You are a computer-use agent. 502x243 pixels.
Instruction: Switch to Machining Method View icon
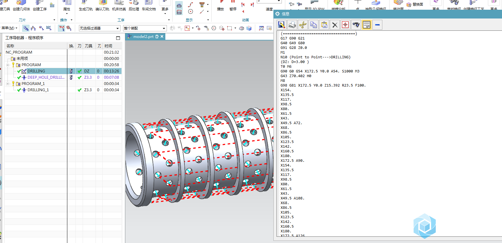click(49, 28)
